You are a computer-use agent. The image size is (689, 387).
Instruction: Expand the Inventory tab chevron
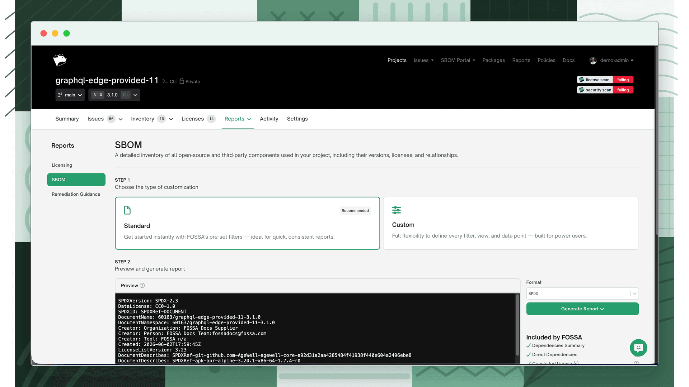(x=171, y=119)
